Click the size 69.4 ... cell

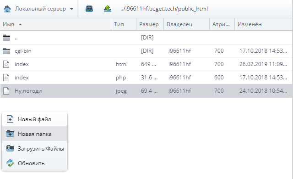pos(149,91)
